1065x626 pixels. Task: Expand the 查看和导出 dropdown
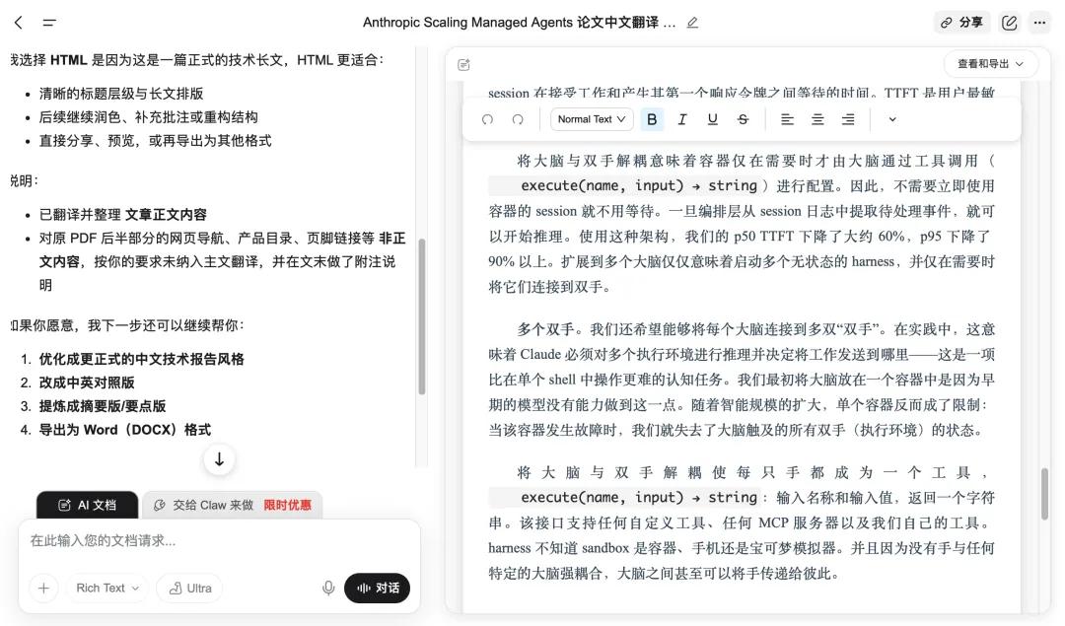click(990, 64)
